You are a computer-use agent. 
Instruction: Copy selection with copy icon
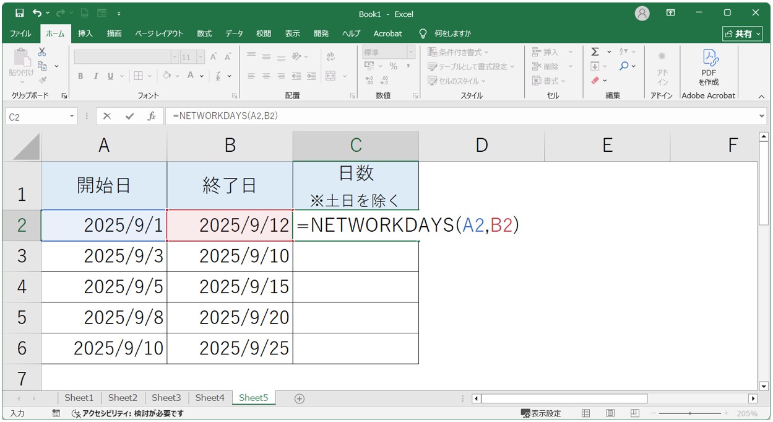(x=42, y=66)
